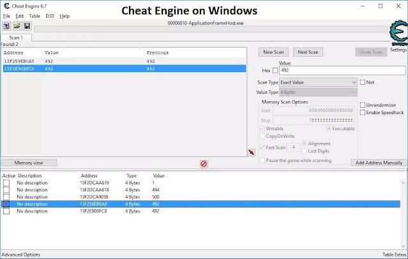Select the Scan 1 tab
Viewport: 408px width, 259px height.
pyautogui.click(x=16, y=38)
